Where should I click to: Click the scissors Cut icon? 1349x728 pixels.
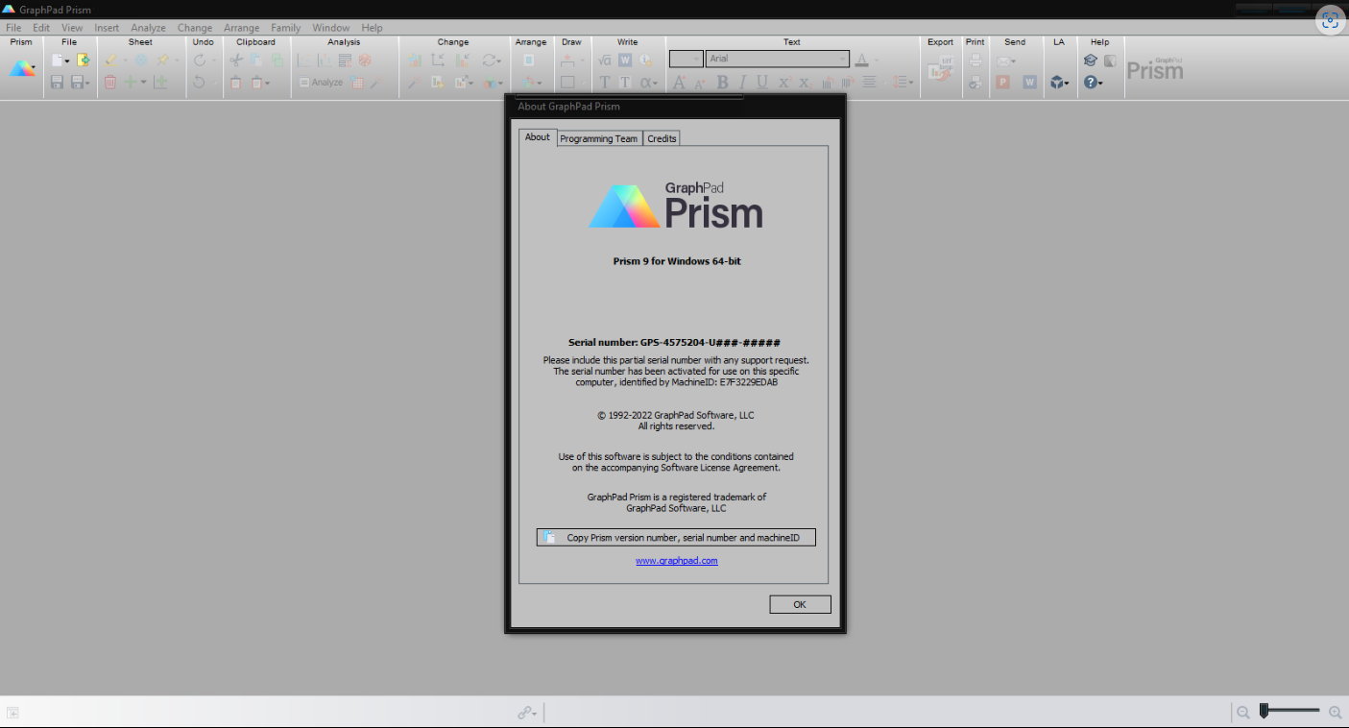point(236,60)
